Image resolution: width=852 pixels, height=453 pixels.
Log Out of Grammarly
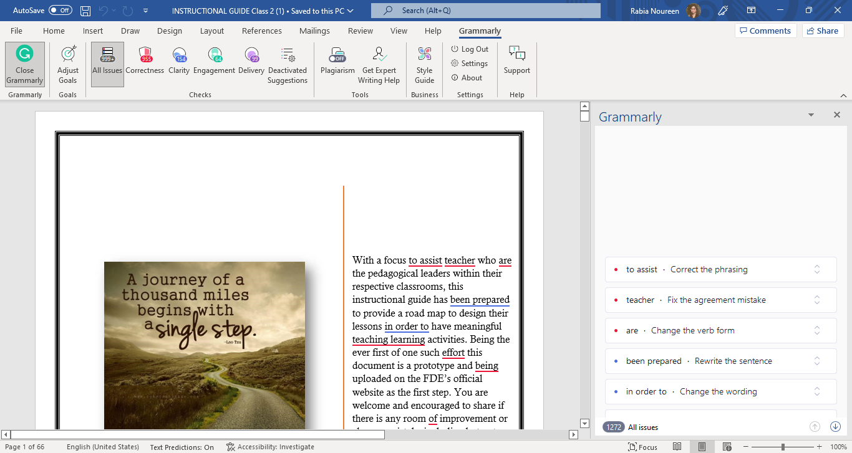click(470, 49)
